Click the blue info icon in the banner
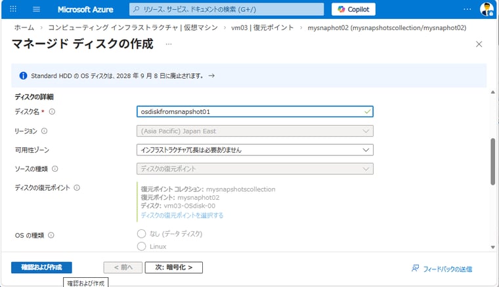Viewport: 499px width, 287px height. coord(23,75)
